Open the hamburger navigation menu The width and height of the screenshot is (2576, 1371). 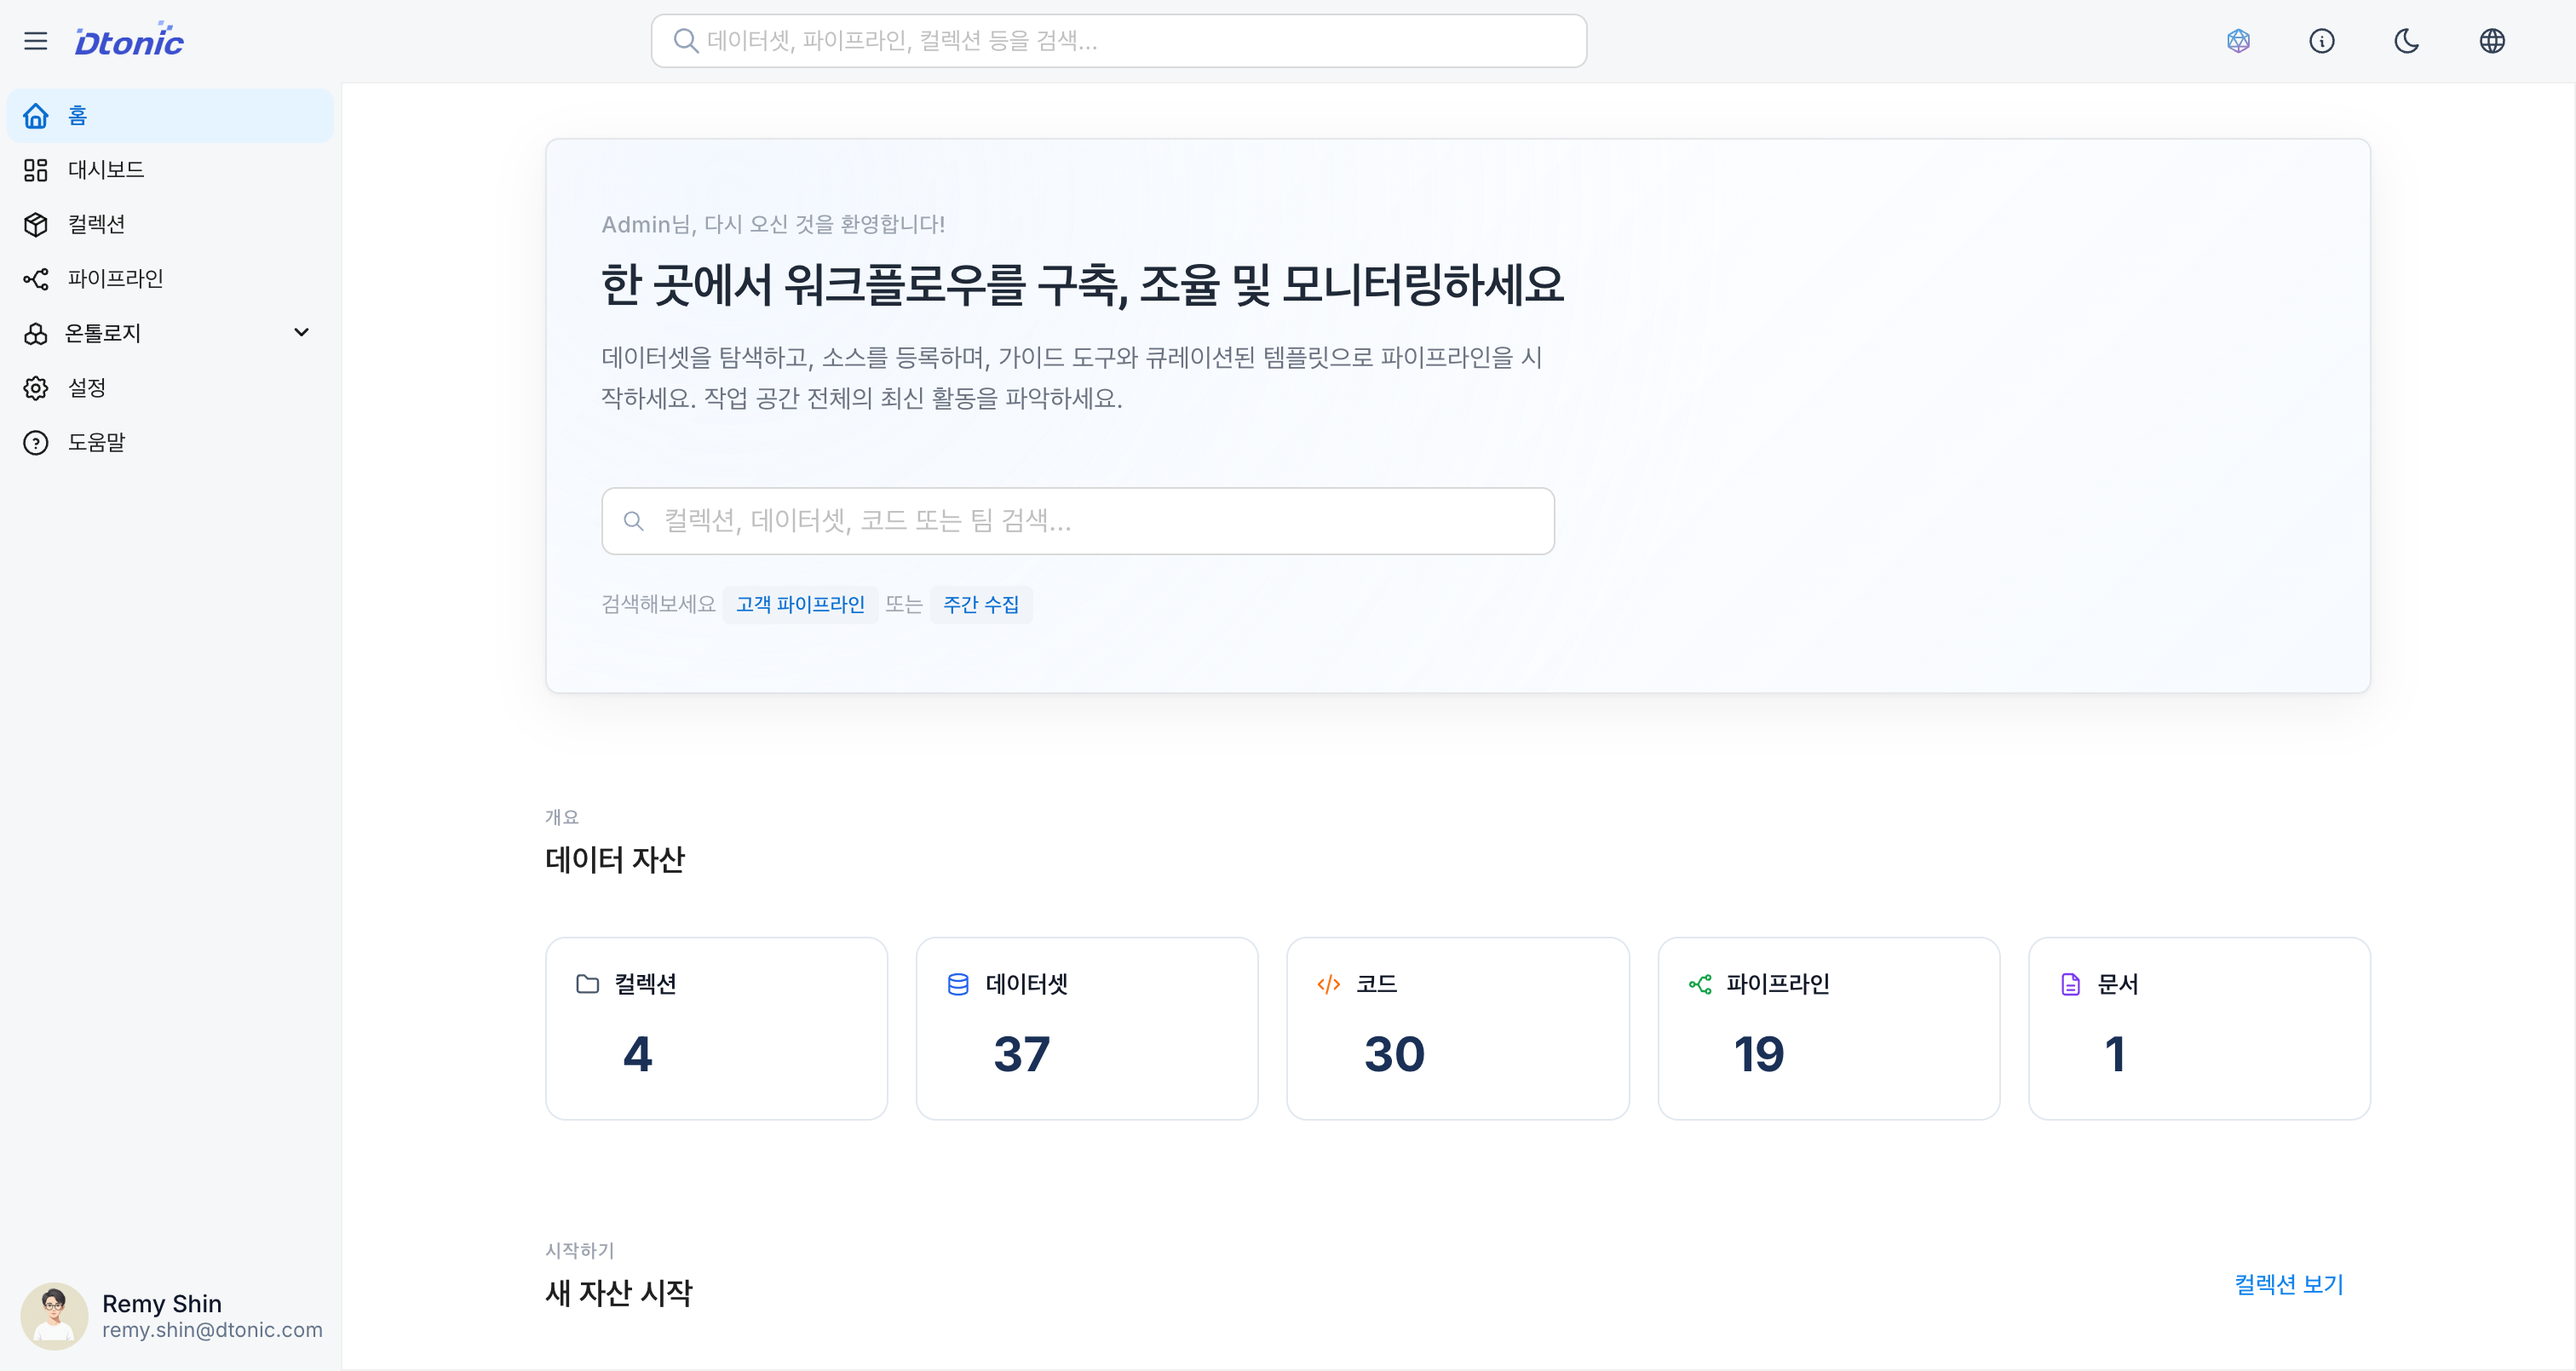click(x=36, y=40)
